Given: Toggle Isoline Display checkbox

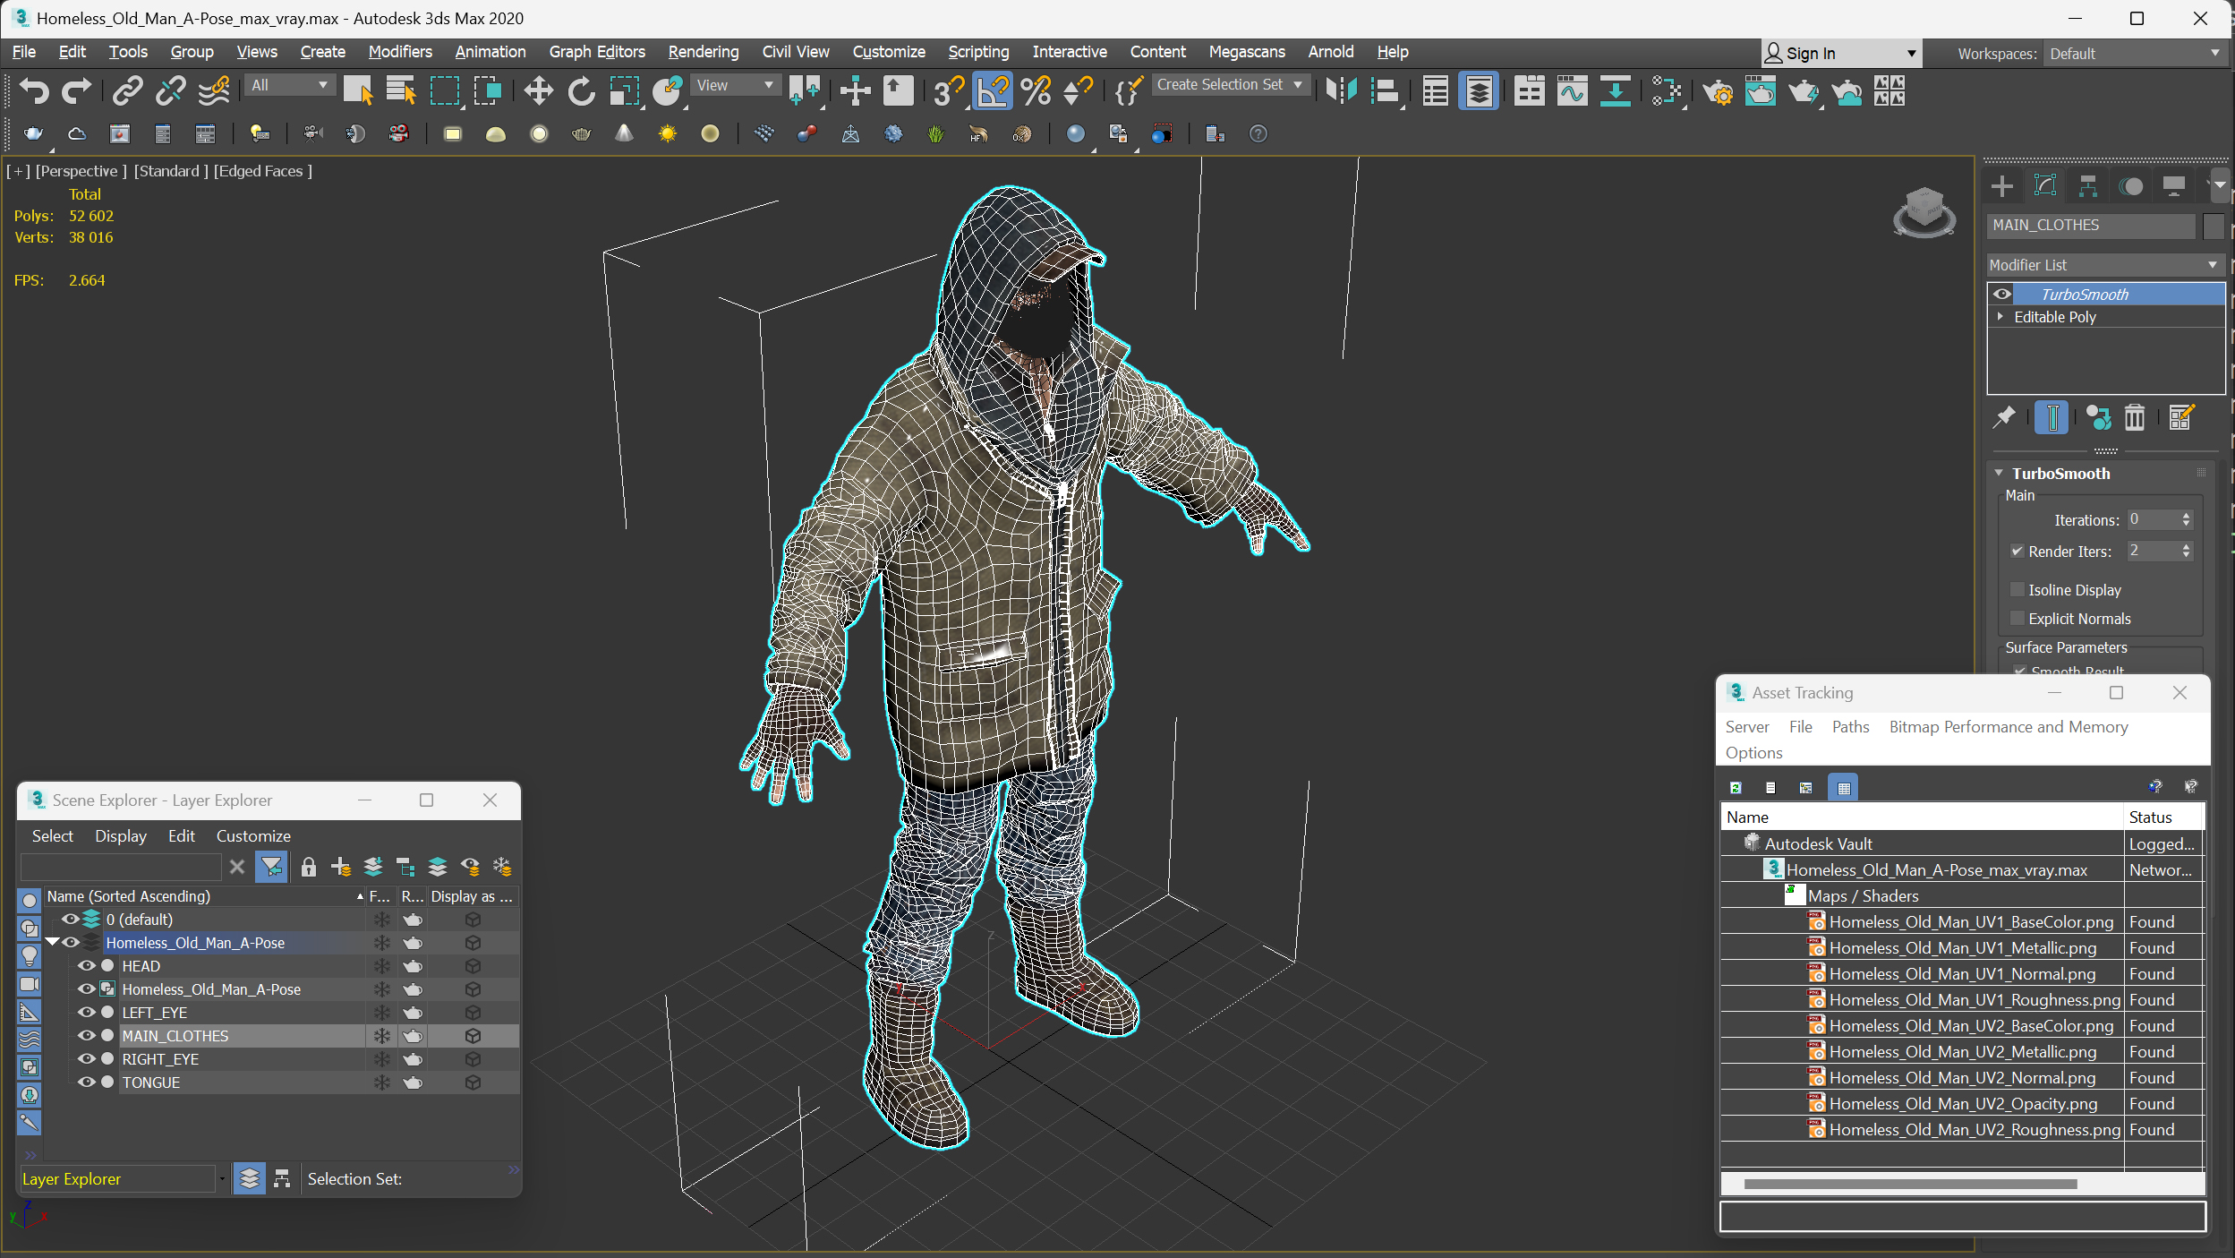Looking at the screenshot, I should 2017,589.
